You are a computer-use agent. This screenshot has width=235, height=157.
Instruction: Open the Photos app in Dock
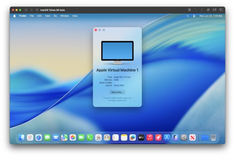coord(73,137)
